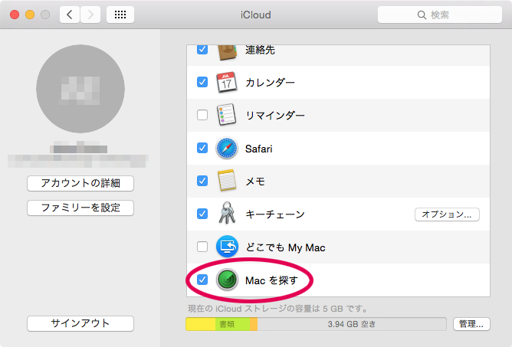Click the サインアウト button
This screenshot has width=512, height=347.
80,323
